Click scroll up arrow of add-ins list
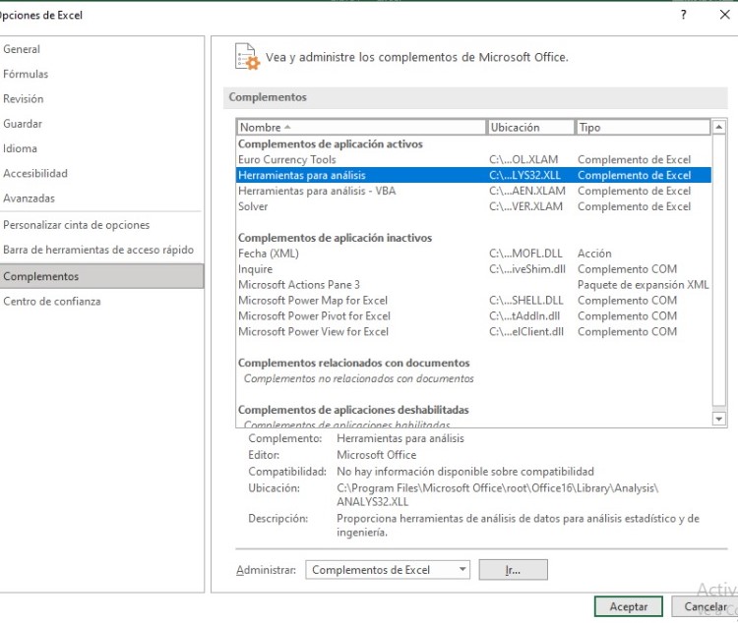 point(718,127)
